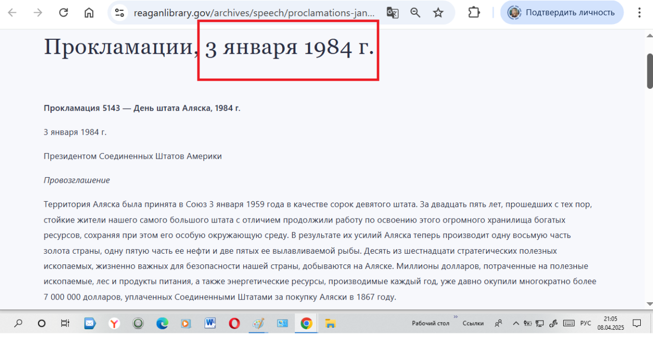The height and width of the screenshot is (341, 653).
Task: Open the Extensions puzzle icon
Action: (x=474, y=13)
